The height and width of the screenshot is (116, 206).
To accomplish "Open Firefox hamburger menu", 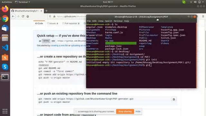I will [203, 16].
